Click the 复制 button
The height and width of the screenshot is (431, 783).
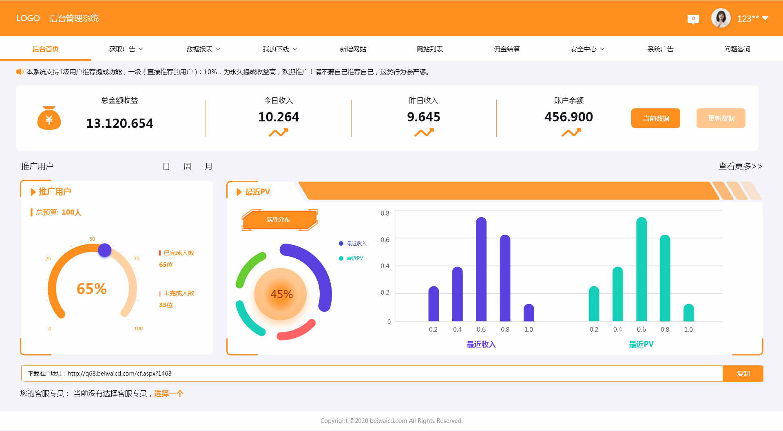coord(743,374)
